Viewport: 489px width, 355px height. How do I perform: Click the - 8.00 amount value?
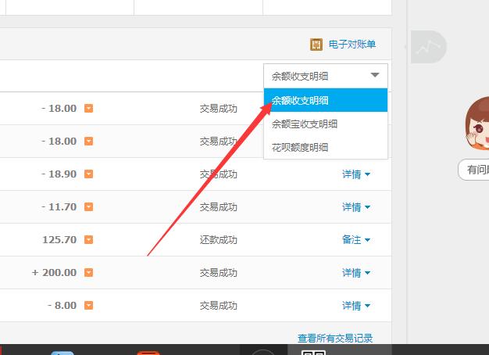click(62, 306)
